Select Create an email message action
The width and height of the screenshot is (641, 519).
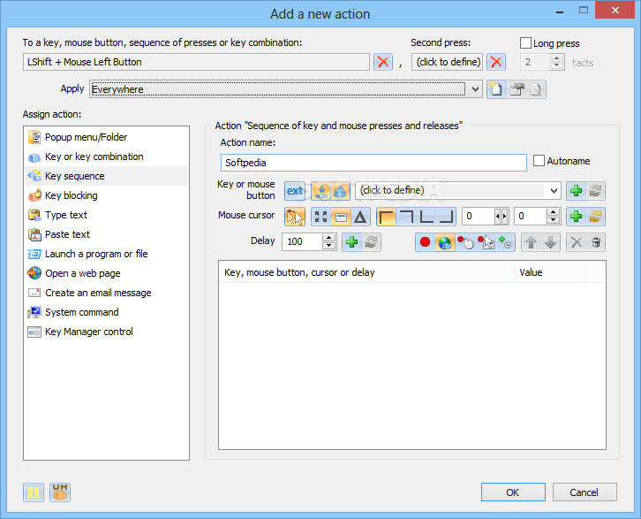tap(106, 293)
